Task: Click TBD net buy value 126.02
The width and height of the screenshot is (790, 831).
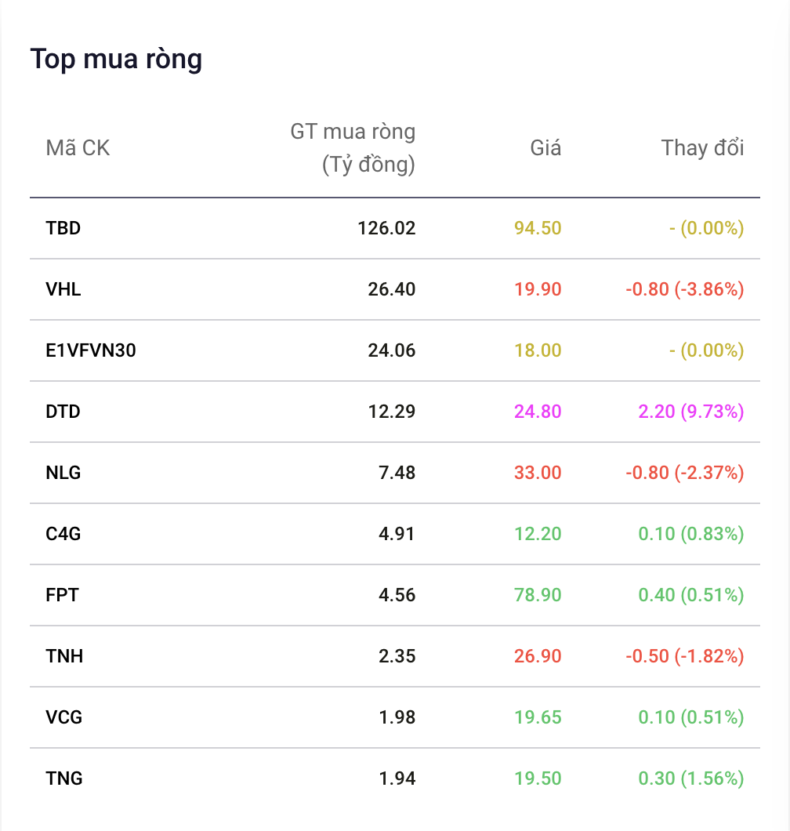Action: pos(387,228)
